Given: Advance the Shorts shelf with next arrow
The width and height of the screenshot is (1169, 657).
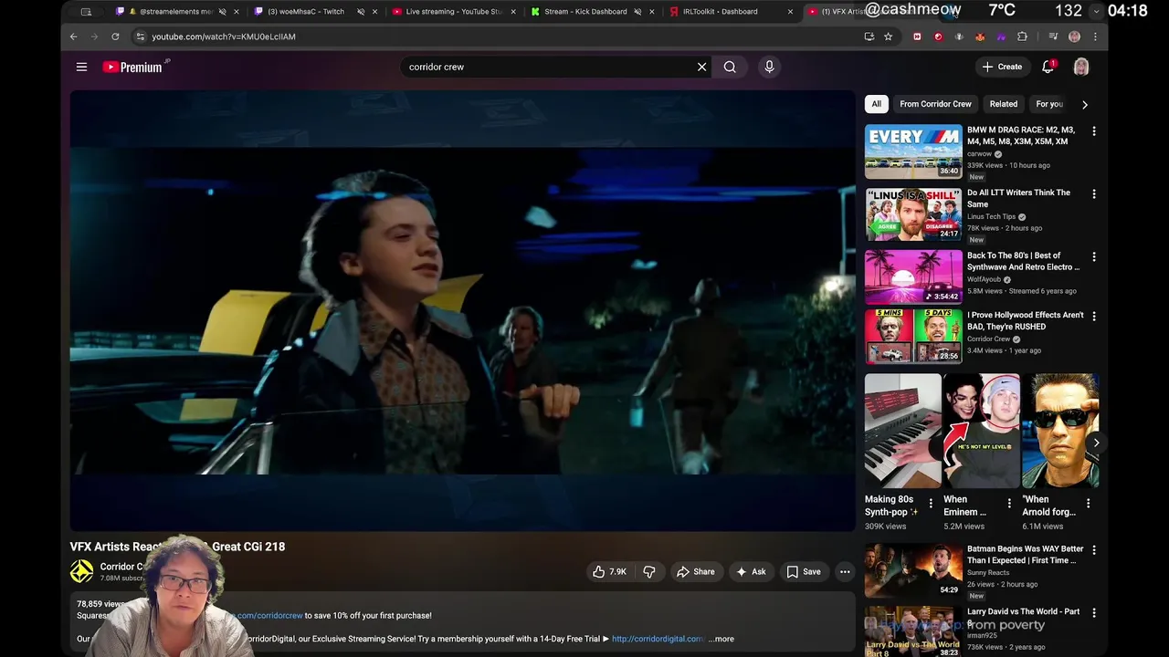Looking at the screenshot, I should (1096, 443).
